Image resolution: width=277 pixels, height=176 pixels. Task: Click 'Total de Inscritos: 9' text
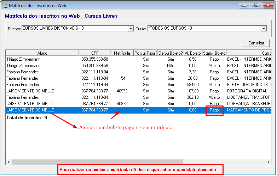click(27, 118)
